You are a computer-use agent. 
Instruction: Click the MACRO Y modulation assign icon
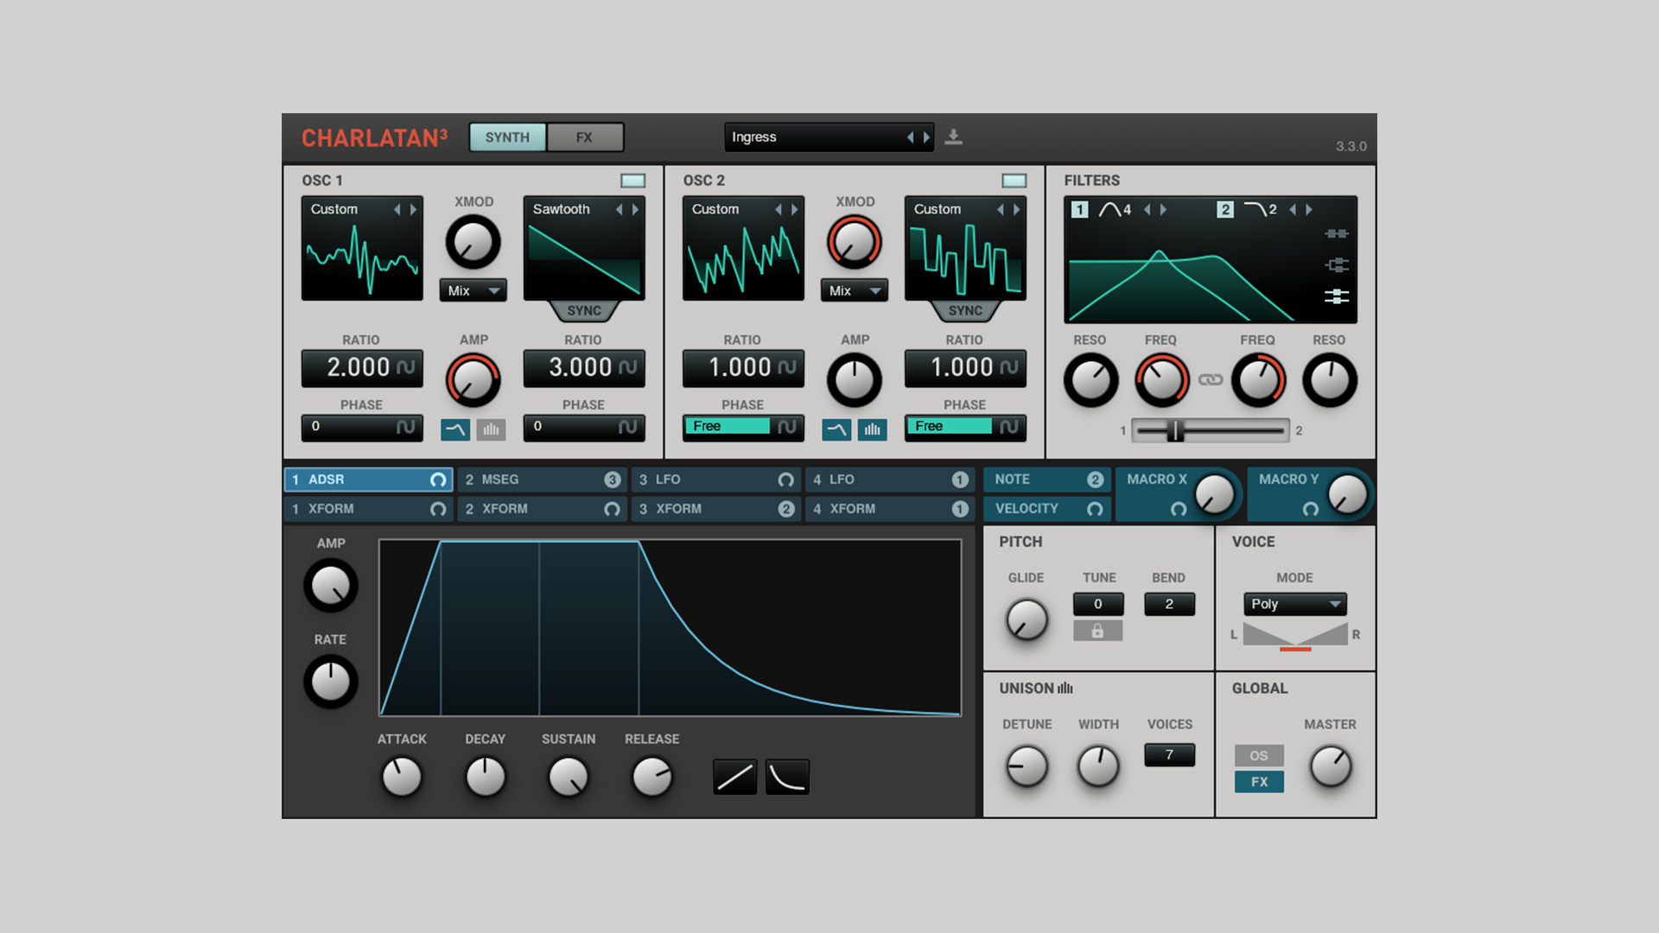1310,509
